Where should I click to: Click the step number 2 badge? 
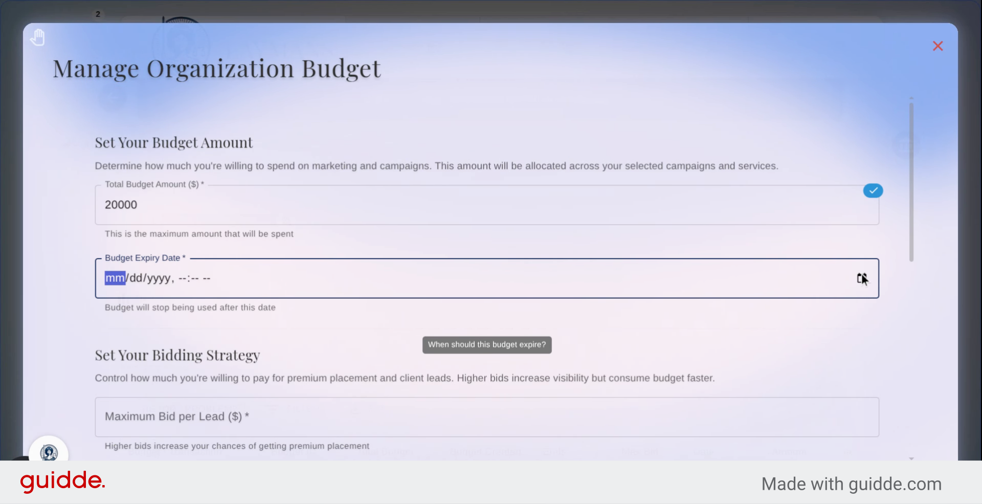pos(98,14)
